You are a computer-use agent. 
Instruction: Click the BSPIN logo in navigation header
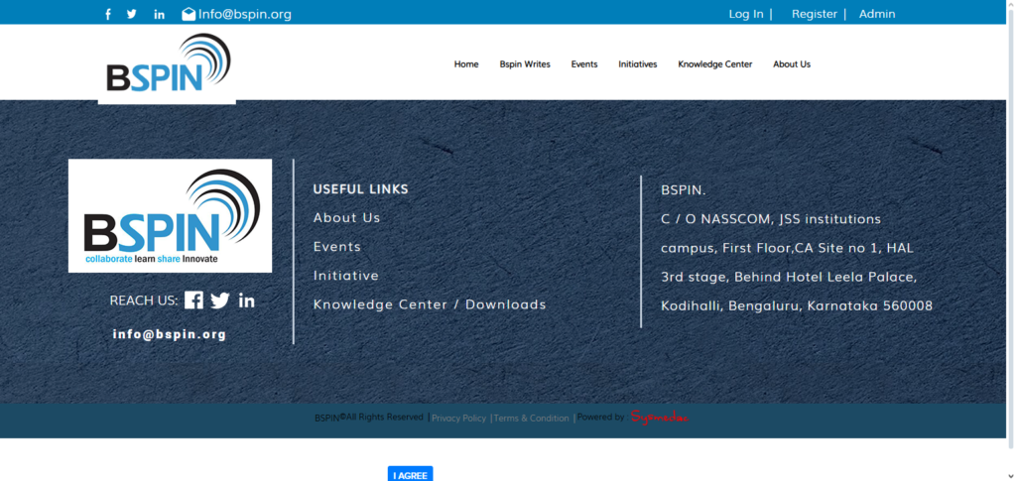[168, 64]
